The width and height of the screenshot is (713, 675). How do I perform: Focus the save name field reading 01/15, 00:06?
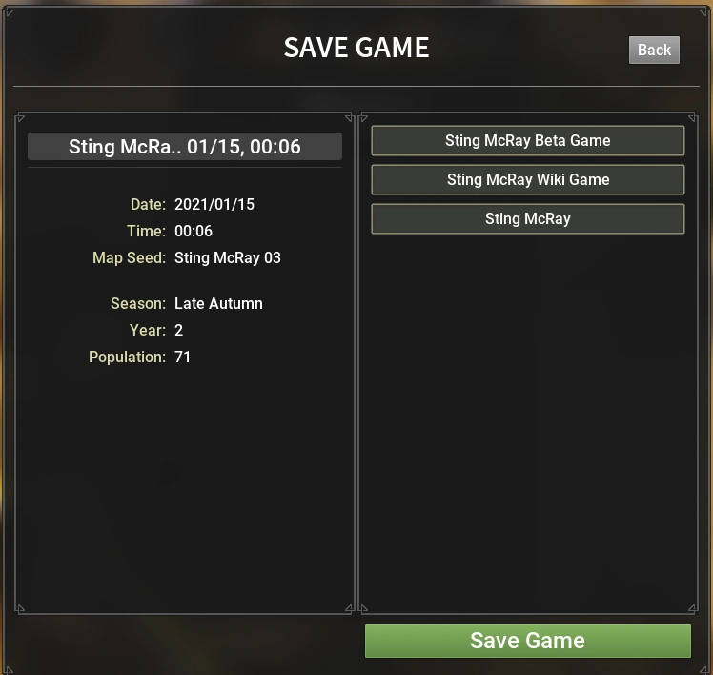(x=185, y=147)
